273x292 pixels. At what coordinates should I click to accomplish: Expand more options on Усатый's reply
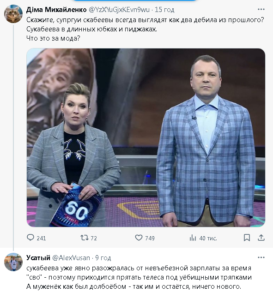click(261, 257)
